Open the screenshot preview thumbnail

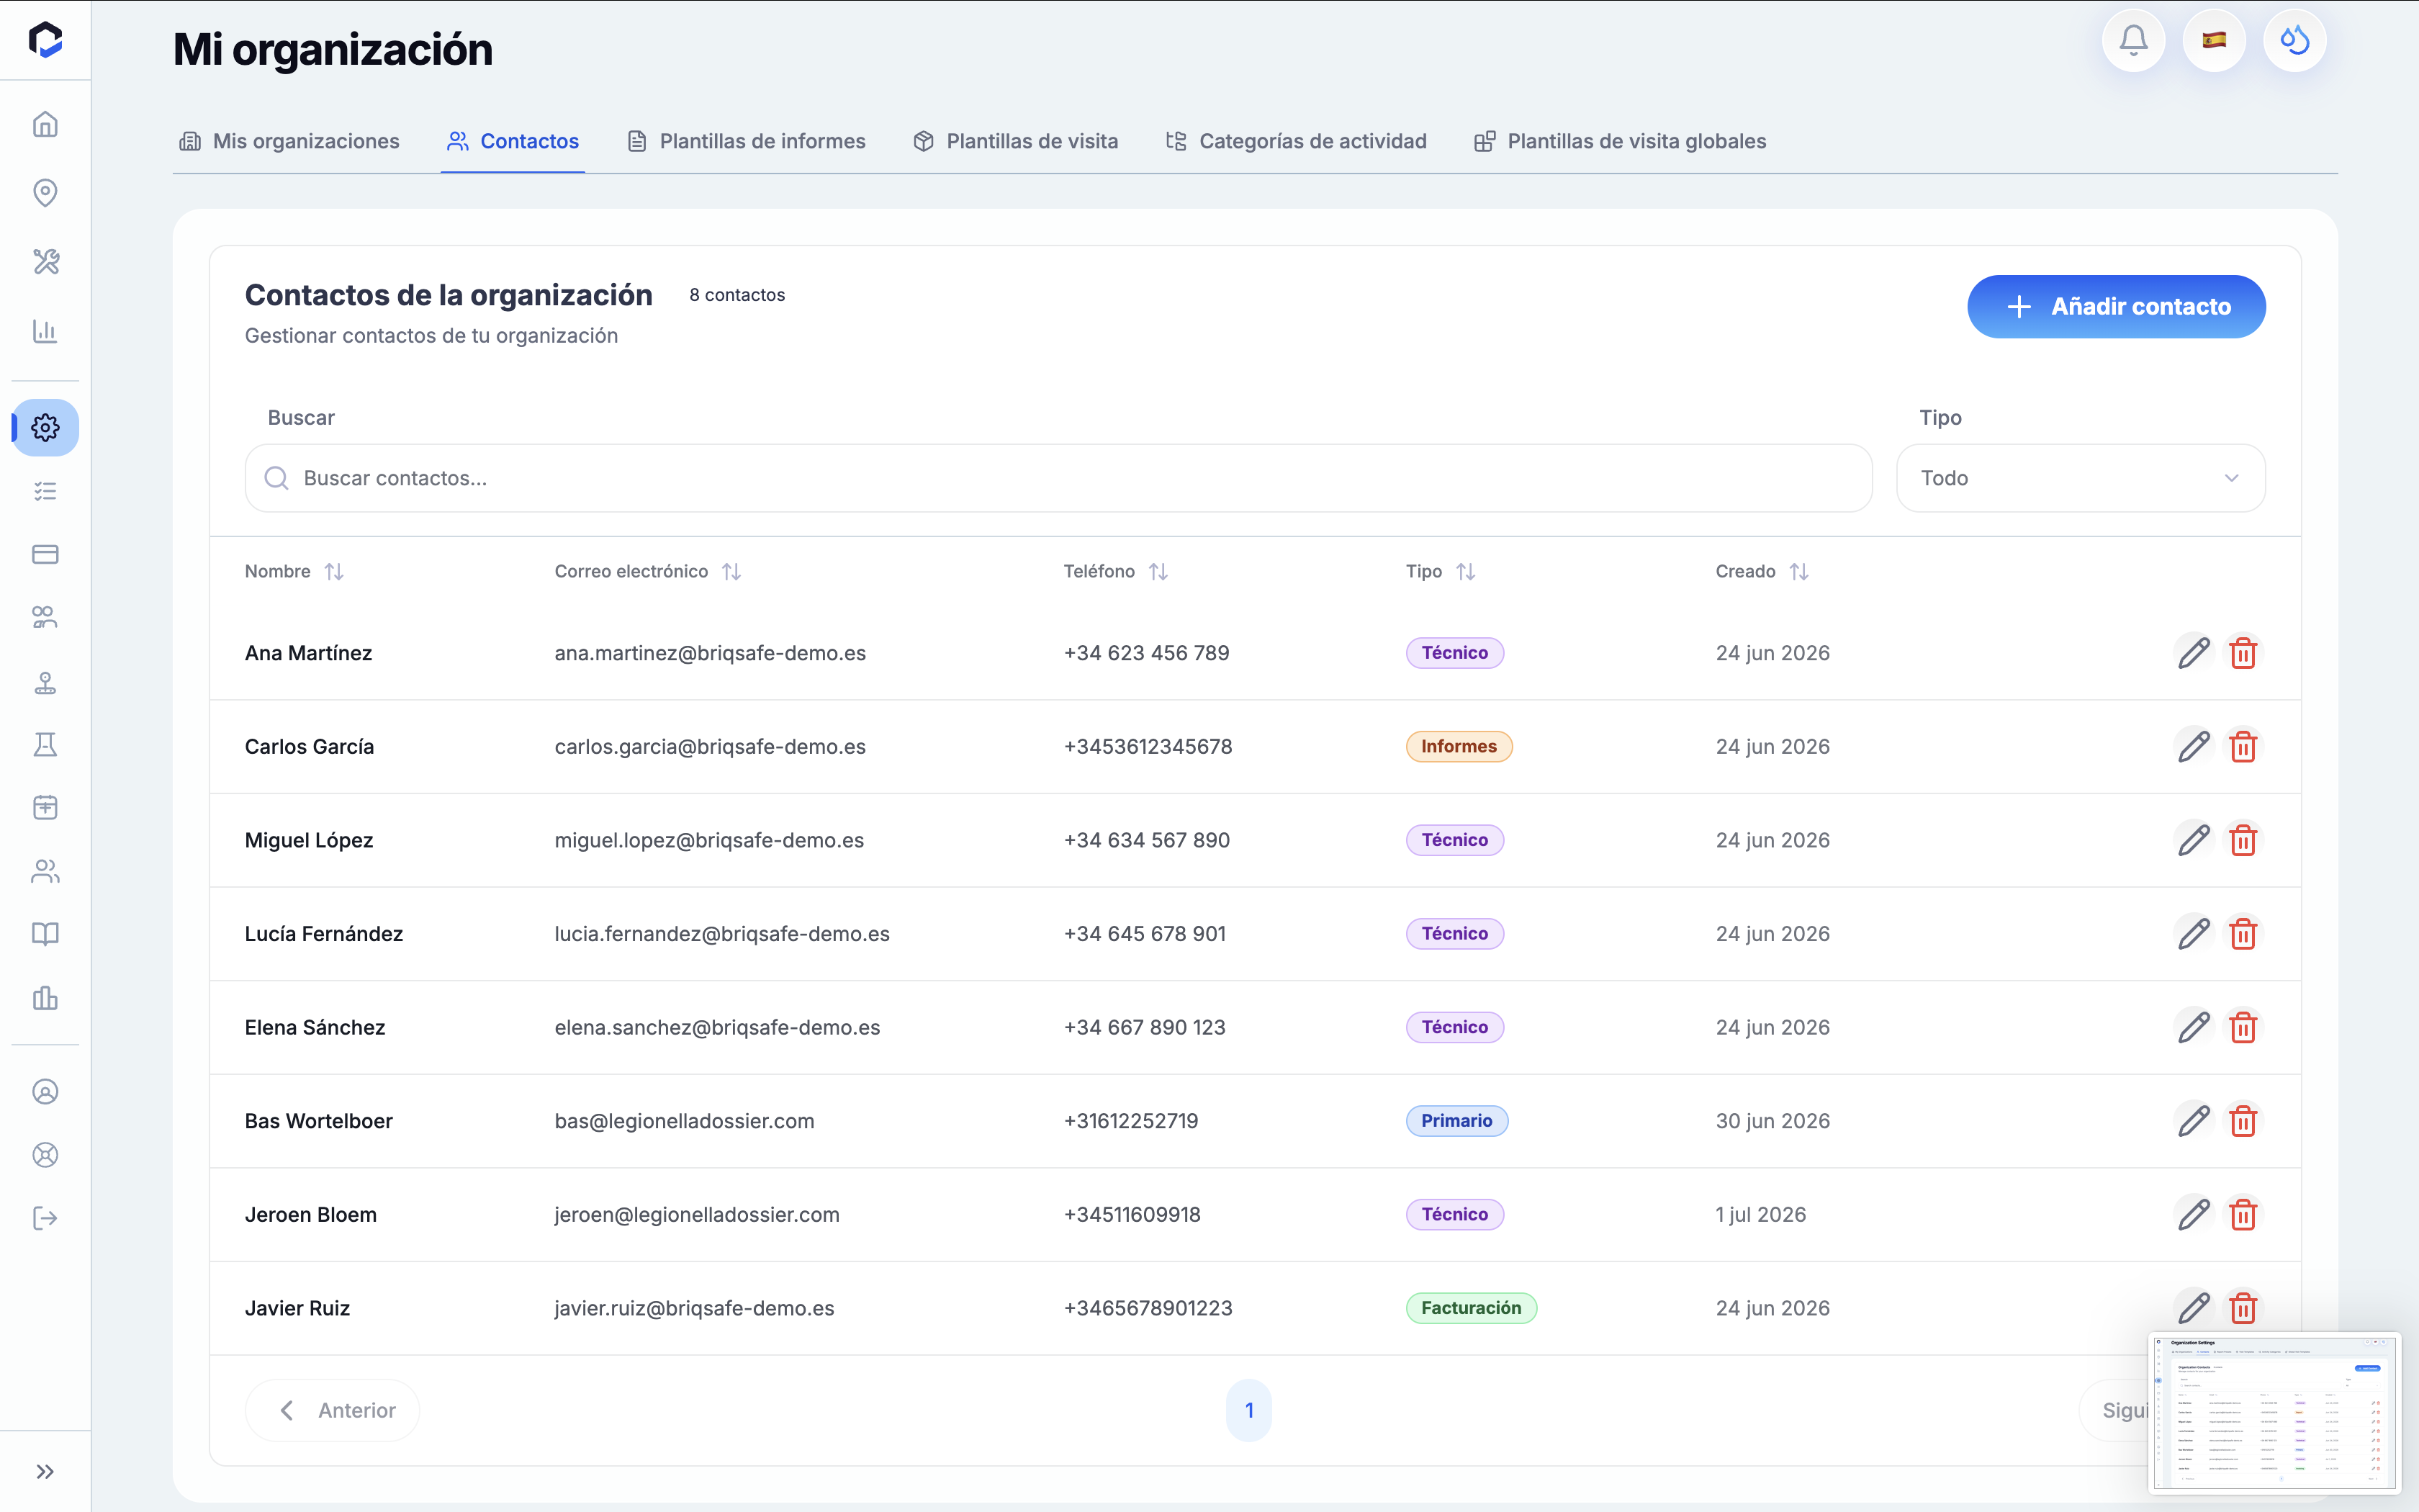tap(2274, 1413)
